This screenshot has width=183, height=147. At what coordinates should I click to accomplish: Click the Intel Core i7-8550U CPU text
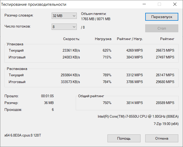138,117
